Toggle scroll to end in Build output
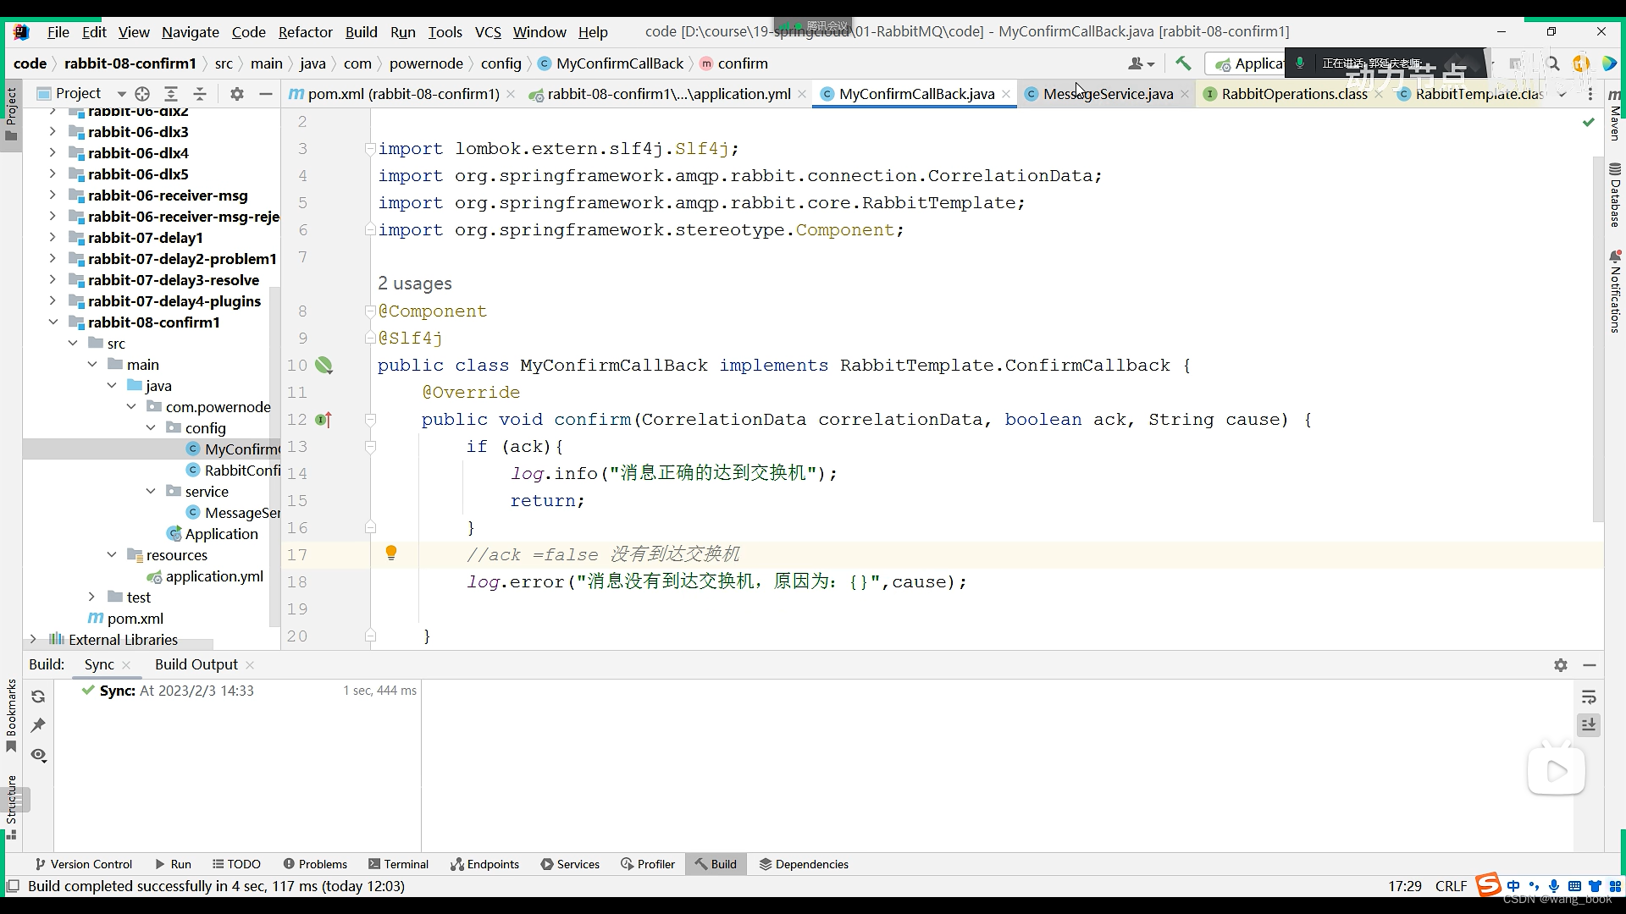Screen dimensions: 1626x914 coord(1589,725)
